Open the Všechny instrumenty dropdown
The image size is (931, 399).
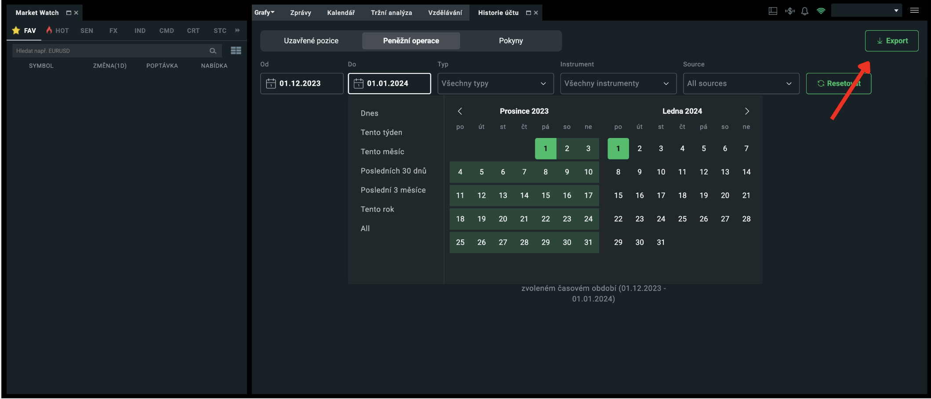pos(618,83)
